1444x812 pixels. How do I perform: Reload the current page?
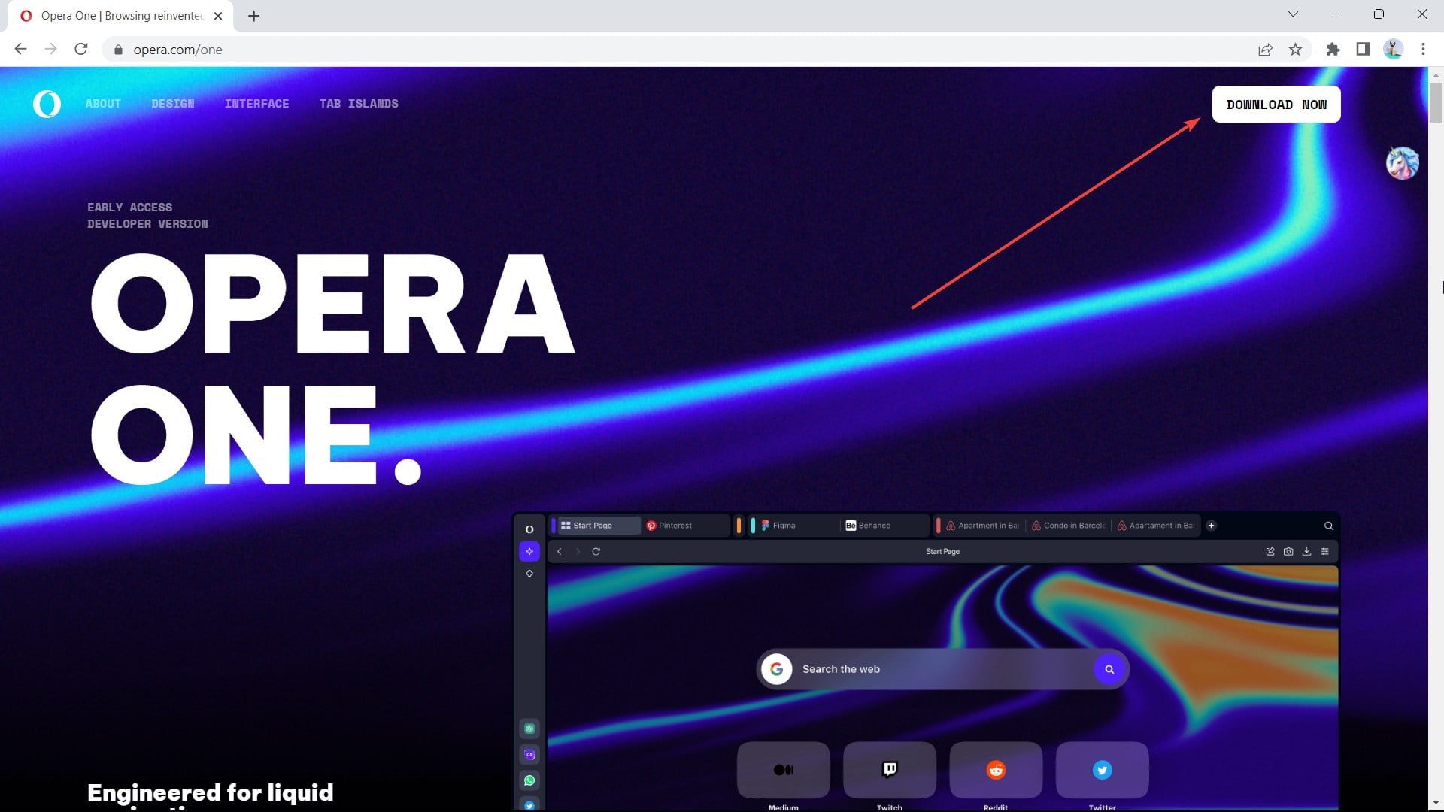point(81,50)
